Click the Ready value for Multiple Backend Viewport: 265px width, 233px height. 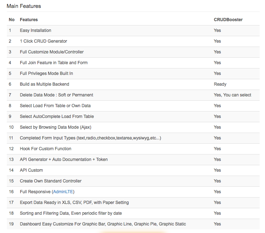point(220,84)
